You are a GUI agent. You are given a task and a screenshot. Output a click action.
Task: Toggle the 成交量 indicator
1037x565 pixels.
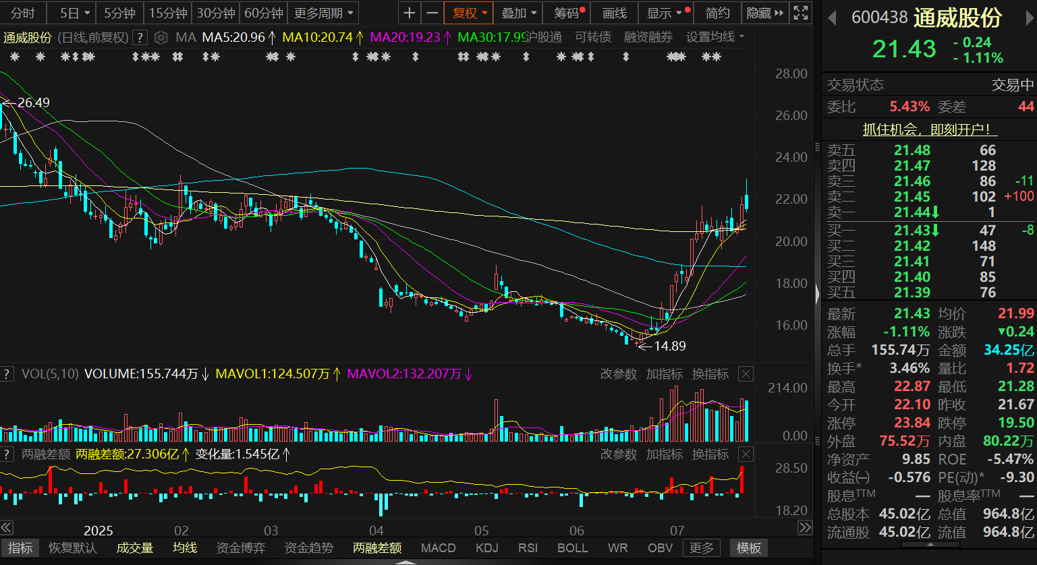point(135,547)
